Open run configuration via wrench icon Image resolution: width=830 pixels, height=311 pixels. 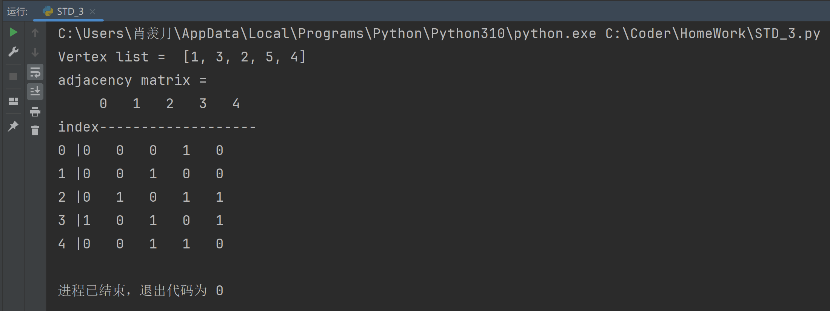pos(14,52)
